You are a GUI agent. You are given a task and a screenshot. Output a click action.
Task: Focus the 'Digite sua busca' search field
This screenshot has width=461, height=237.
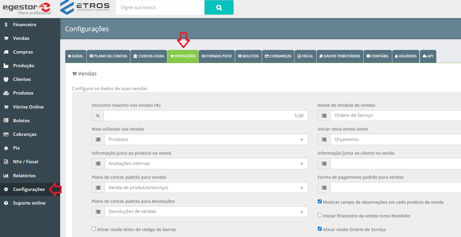[x=160, y=7]
